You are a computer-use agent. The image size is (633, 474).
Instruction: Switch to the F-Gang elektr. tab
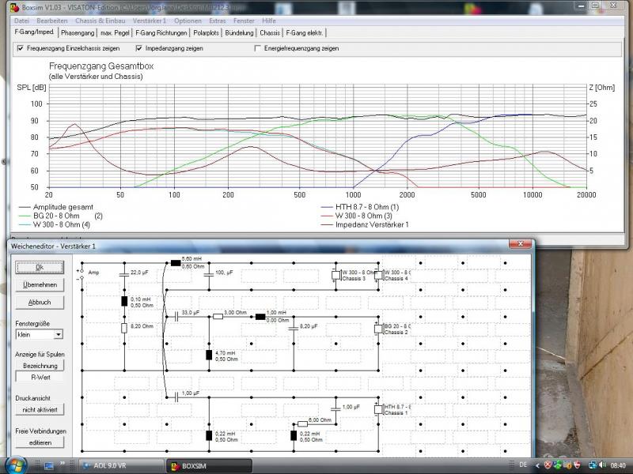pyautogui.click(x=305, y=33)
